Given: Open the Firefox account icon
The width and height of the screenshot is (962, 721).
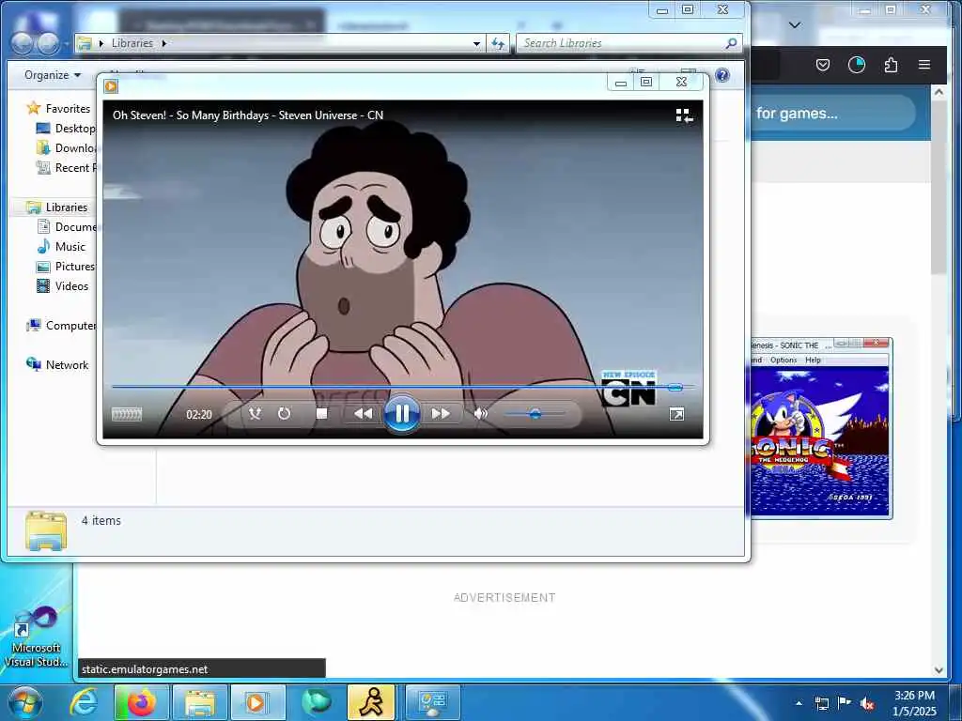Looking at the screenshot, I should click(x=857, y=65).
